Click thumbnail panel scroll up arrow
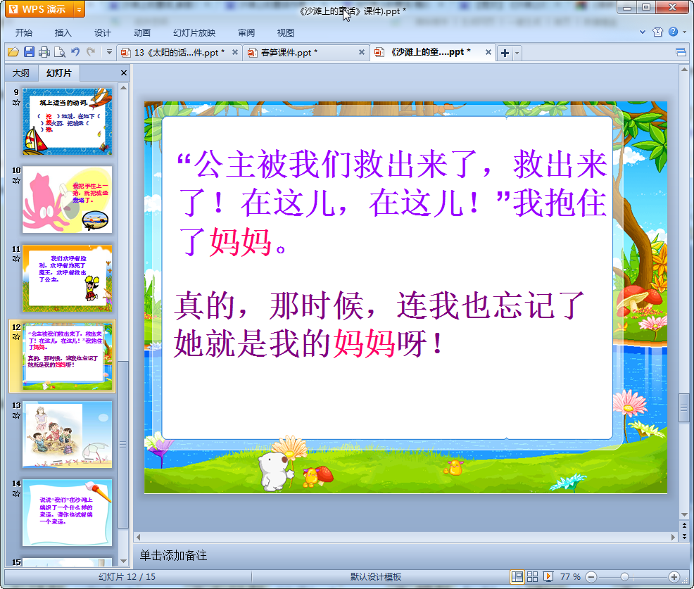The height and width of the screenshot is (589, 694). [123, 88]
